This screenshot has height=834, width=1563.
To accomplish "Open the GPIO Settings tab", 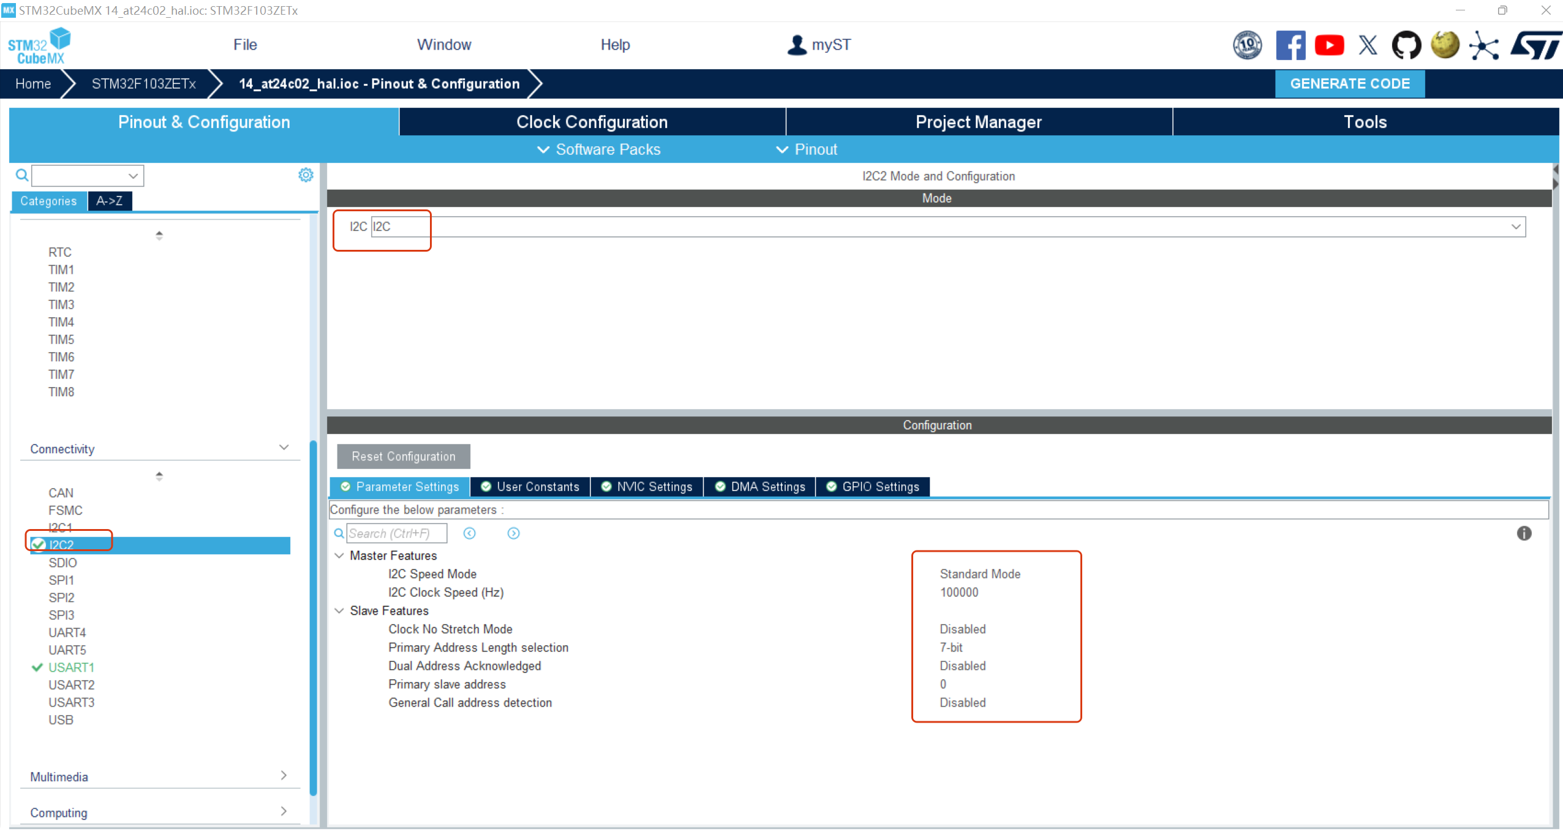I will tap(873, 487).
